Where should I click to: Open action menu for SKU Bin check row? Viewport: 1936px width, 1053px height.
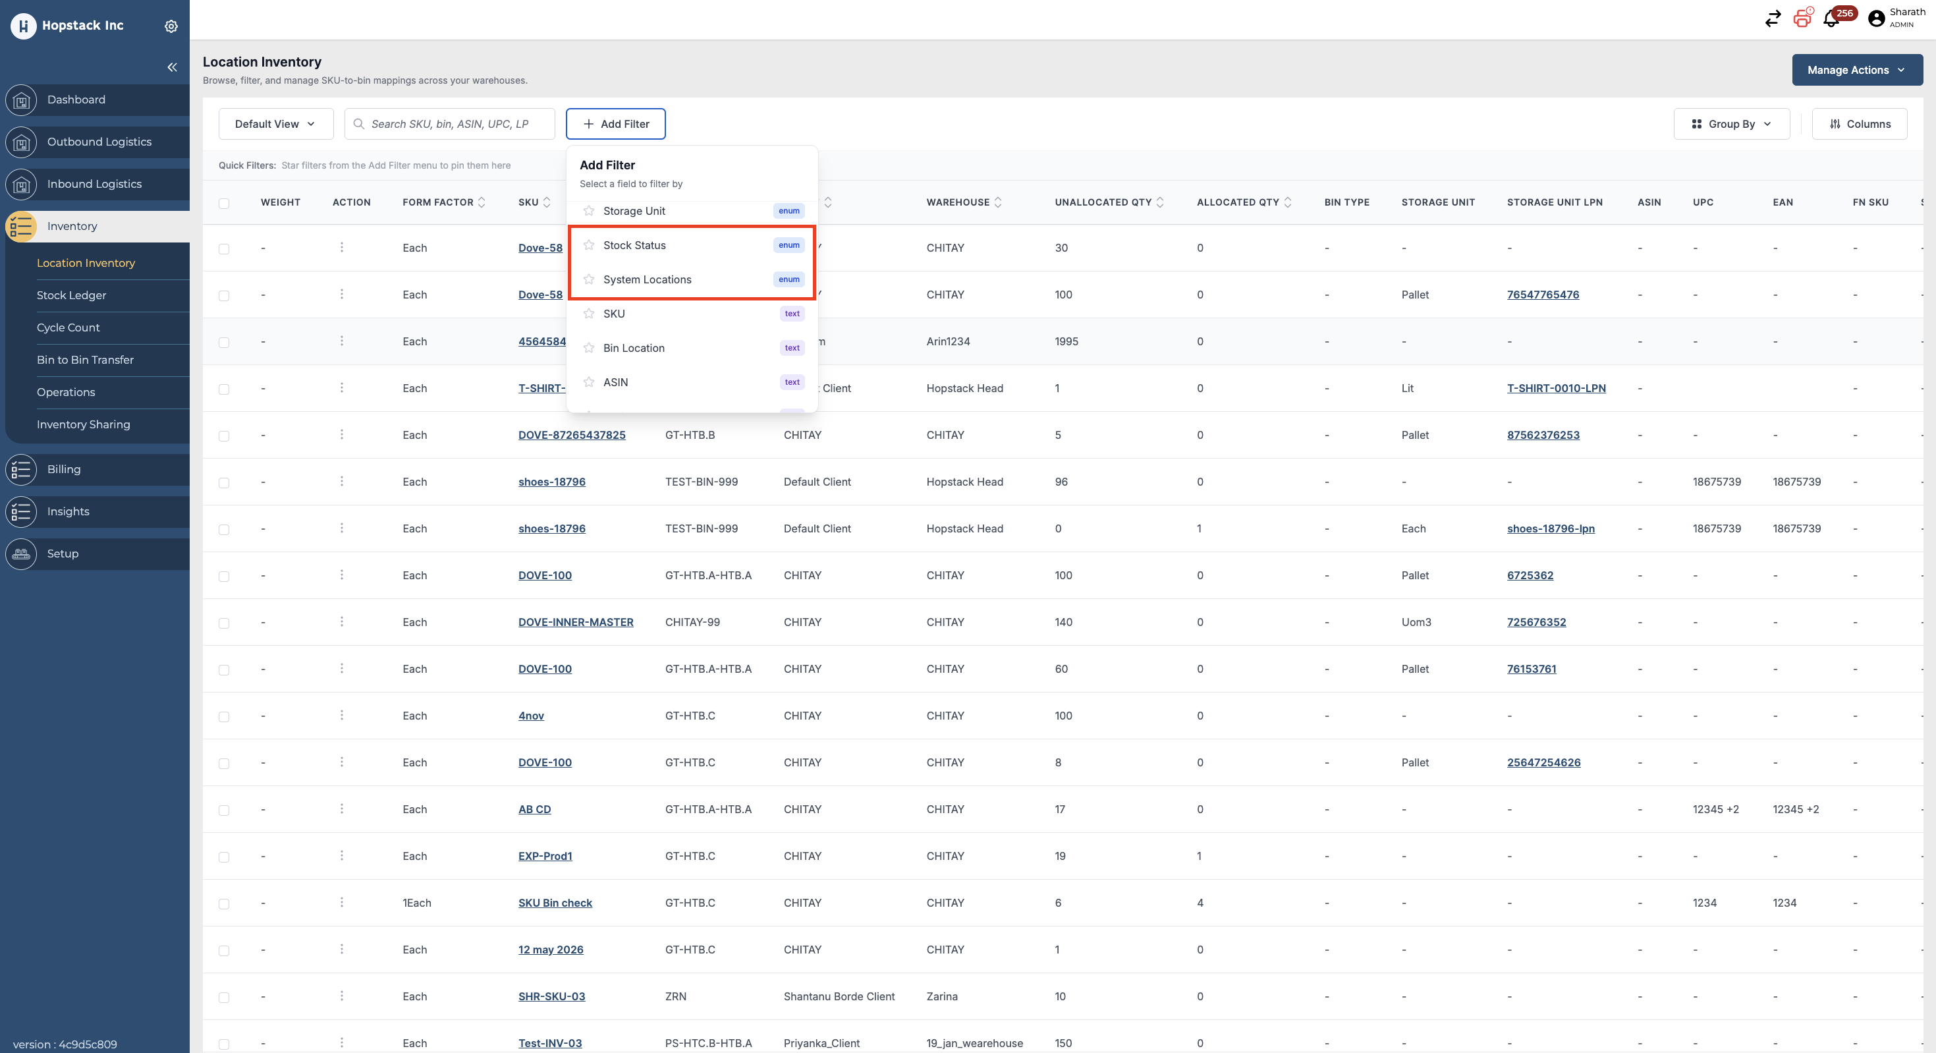(x=342, y=902)
